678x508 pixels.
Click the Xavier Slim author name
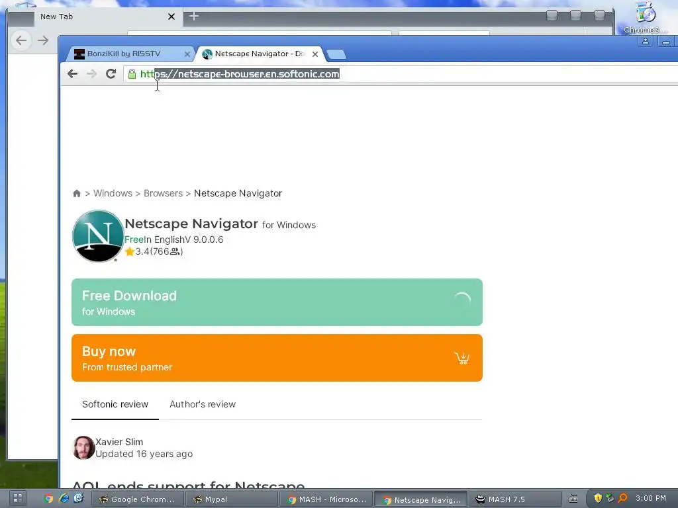119,442
